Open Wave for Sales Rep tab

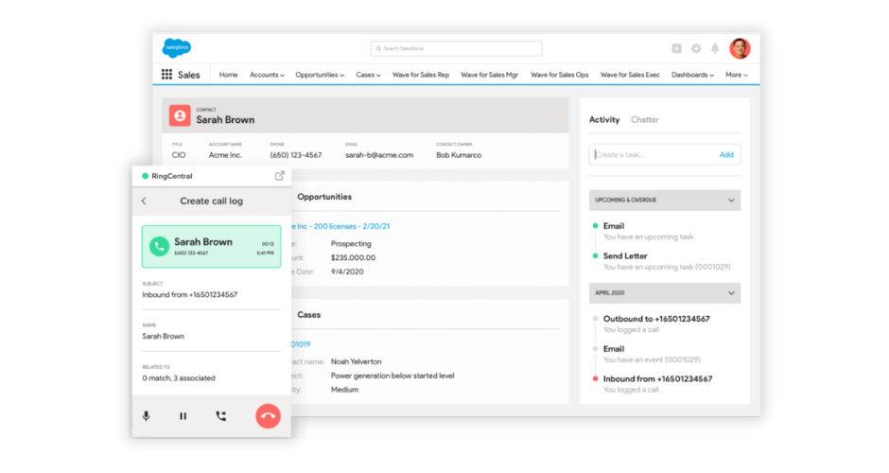pos(421,75)
